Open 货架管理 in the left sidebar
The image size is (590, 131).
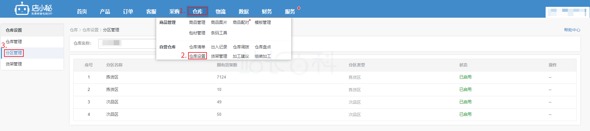14,64
